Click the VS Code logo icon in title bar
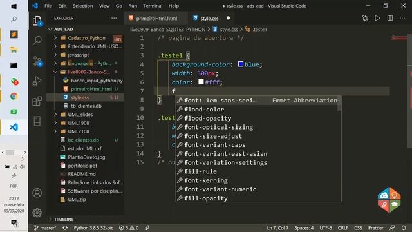 pos(35,6)
